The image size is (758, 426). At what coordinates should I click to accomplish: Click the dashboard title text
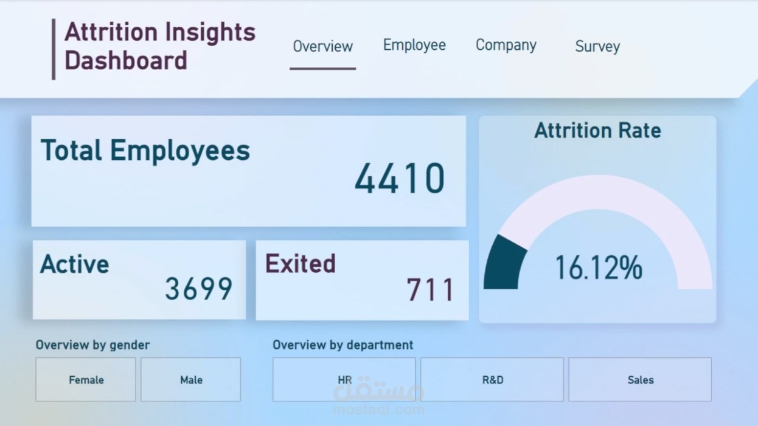click(160, 46)
